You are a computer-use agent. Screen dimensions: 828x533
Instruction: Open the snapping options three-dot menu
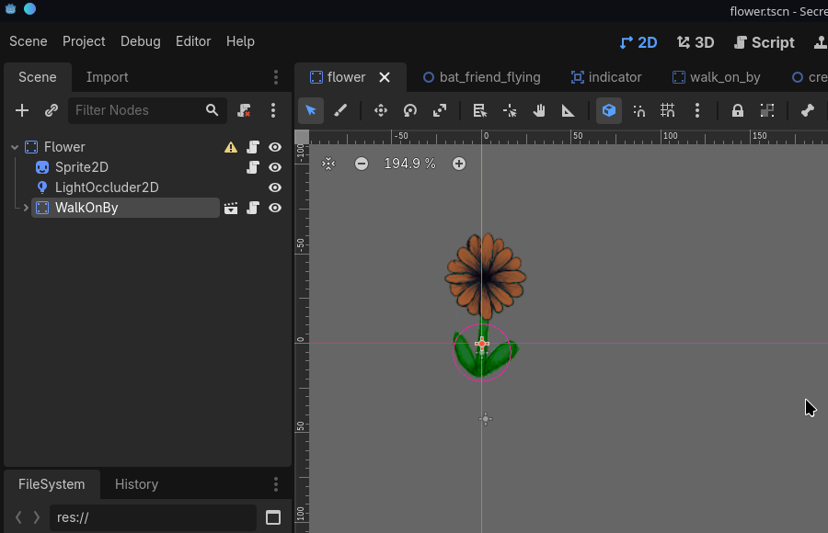[x=697, y=110]
